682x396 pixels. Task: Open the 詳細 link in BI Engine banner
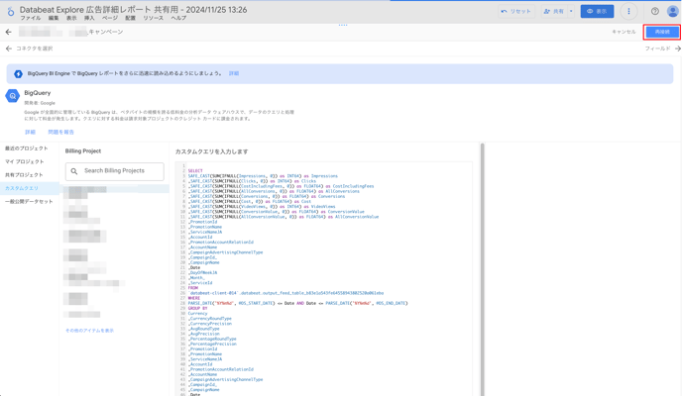234,73
